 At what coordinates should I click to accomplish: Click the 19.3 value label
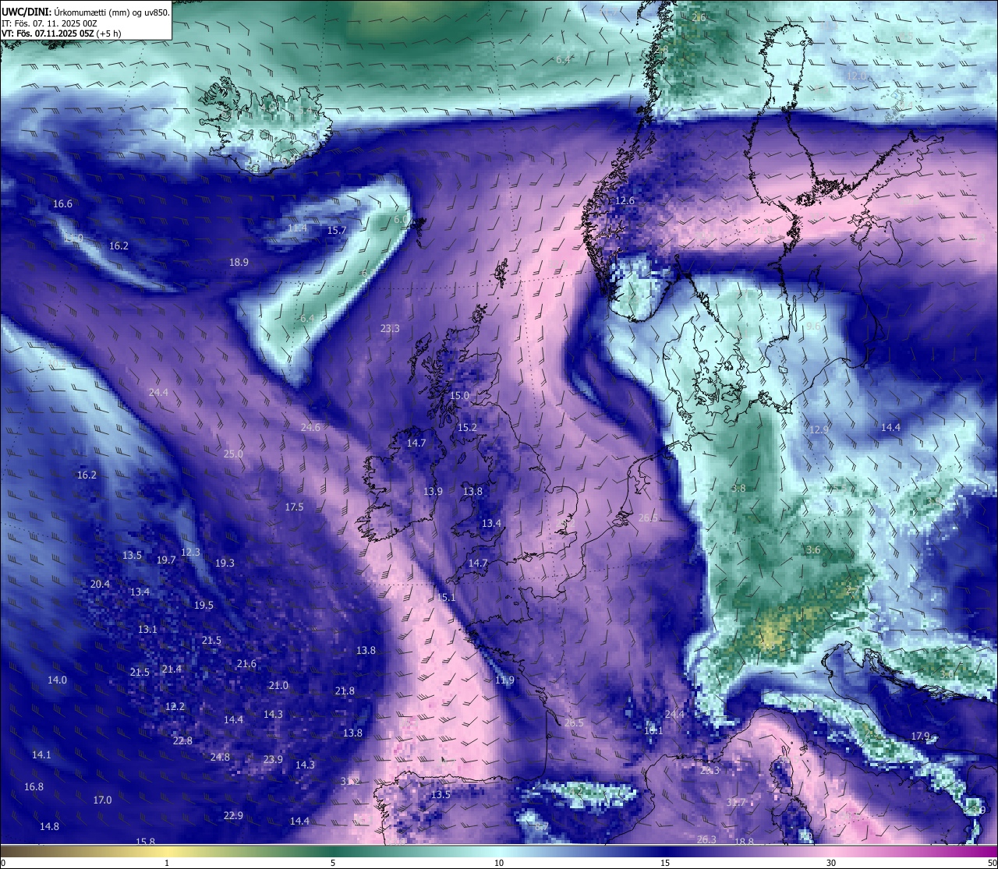225,563
